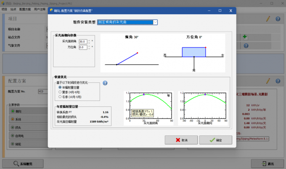The height and width of the screenshot is (169, 286).
Task: Click the red tip of the blue line in the tilt diagram
Action: (138, 53)
